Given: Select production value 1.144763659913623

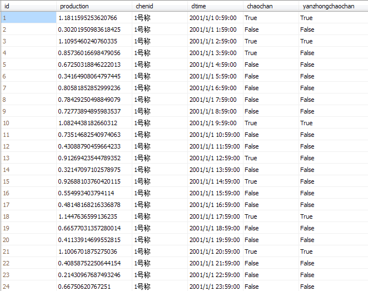Looking at the screenshot, I should click(87, 216).
